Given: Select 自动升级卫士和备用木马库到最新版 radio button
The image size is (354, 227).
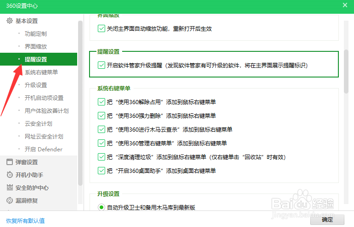Looking at the screenshot, I should point(101,207).
